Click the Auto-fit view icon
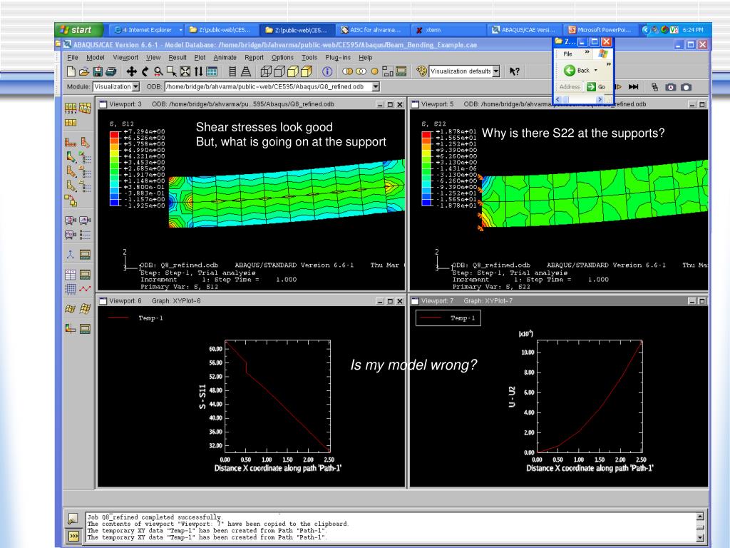 coord(185,72)
